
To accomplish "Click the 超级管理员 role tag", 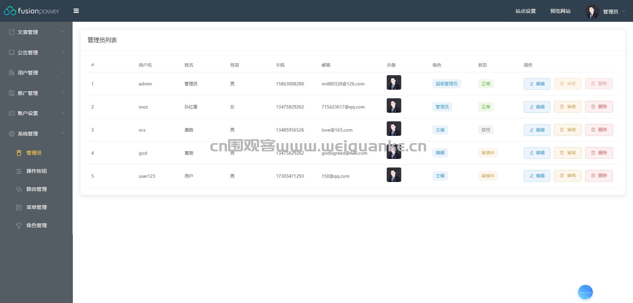I will (447, 84).
